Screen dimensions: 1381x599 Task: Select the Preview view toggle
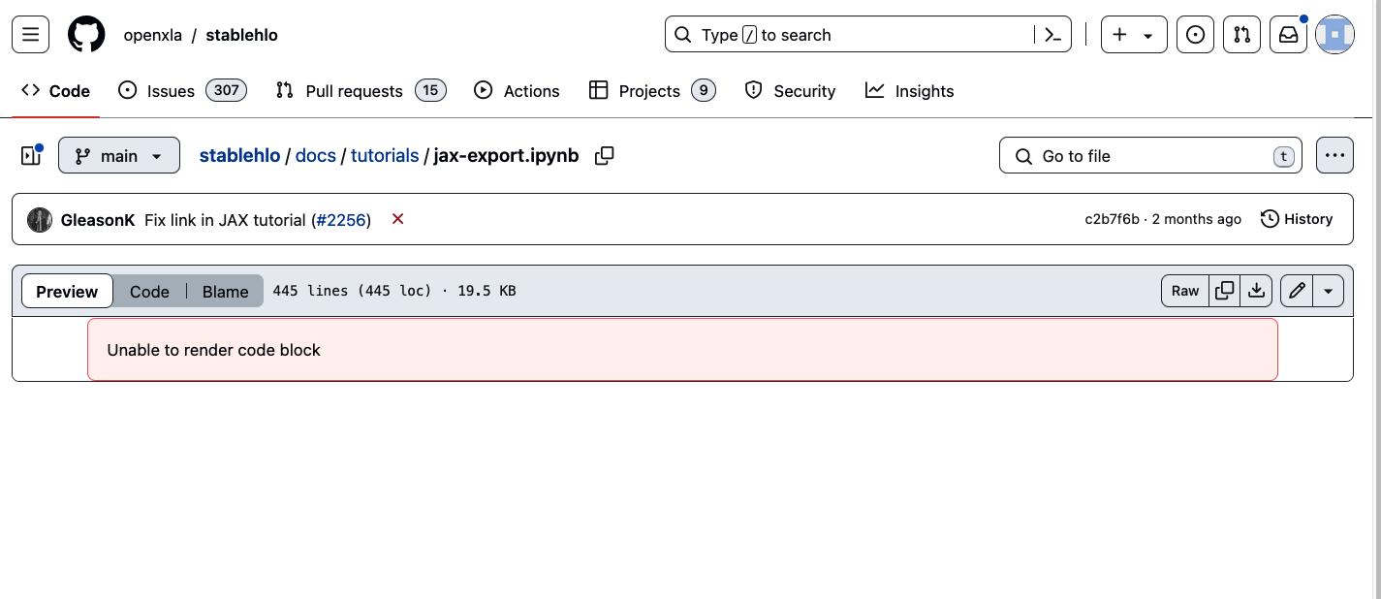(67, 291)
